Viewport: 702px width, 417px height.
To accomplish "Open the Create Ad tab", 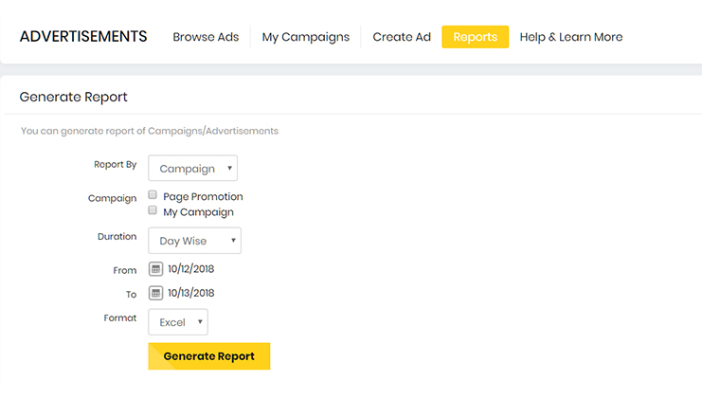I will pos(402,37).
